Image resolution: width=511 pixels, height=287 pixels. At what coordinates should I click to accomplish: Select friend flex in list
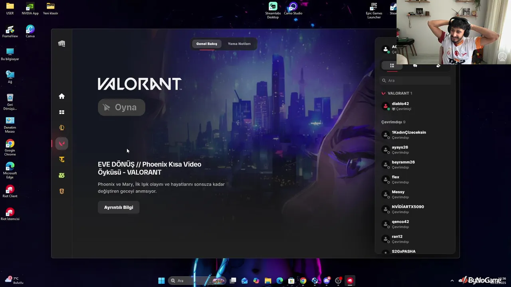[x=415, y=179]
